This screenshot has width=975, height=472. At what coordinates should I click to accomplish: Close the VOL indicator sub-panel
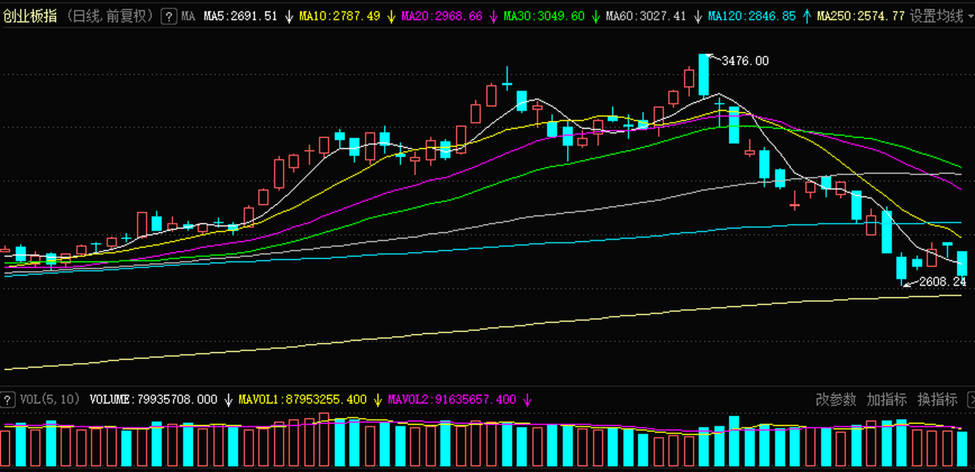[x=972, y=400]
